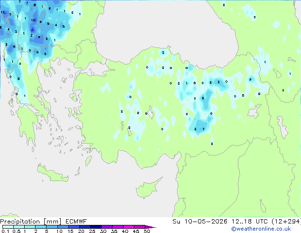Click the island of Crete on the map
Screen dimensions: 301x233
coord(53,174)
